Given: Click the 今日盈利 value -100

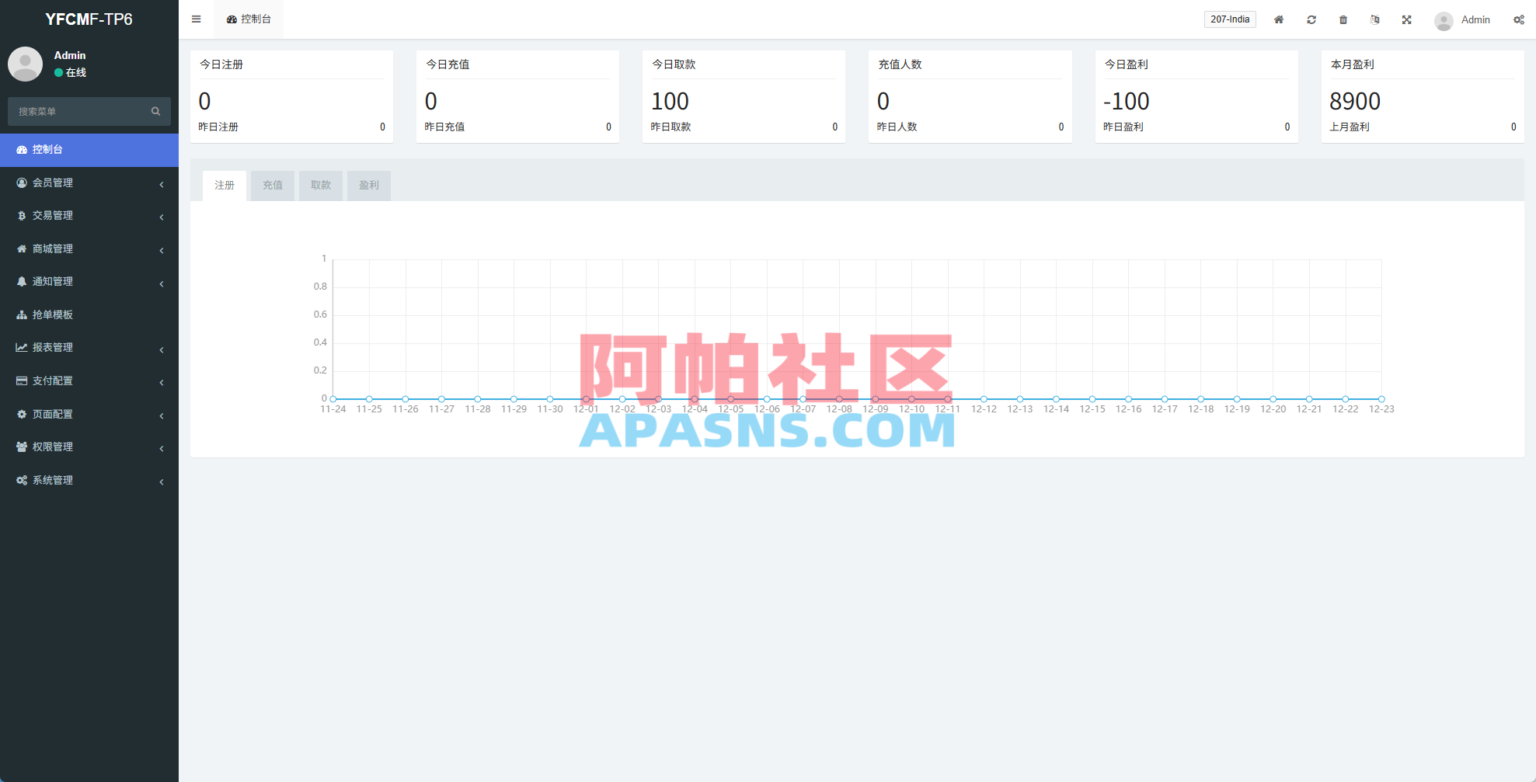Looking at the screenshot, I should [1126, 101].
